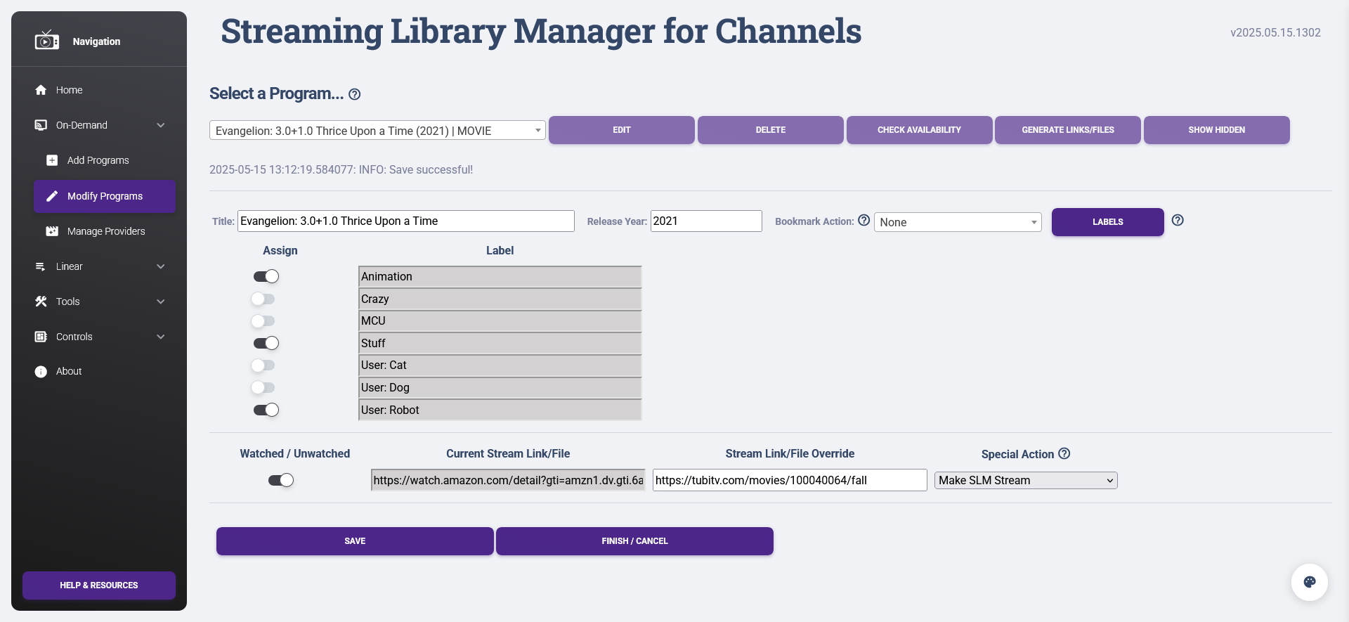Expand the Controls menu chevron

(x=161, y=337)
